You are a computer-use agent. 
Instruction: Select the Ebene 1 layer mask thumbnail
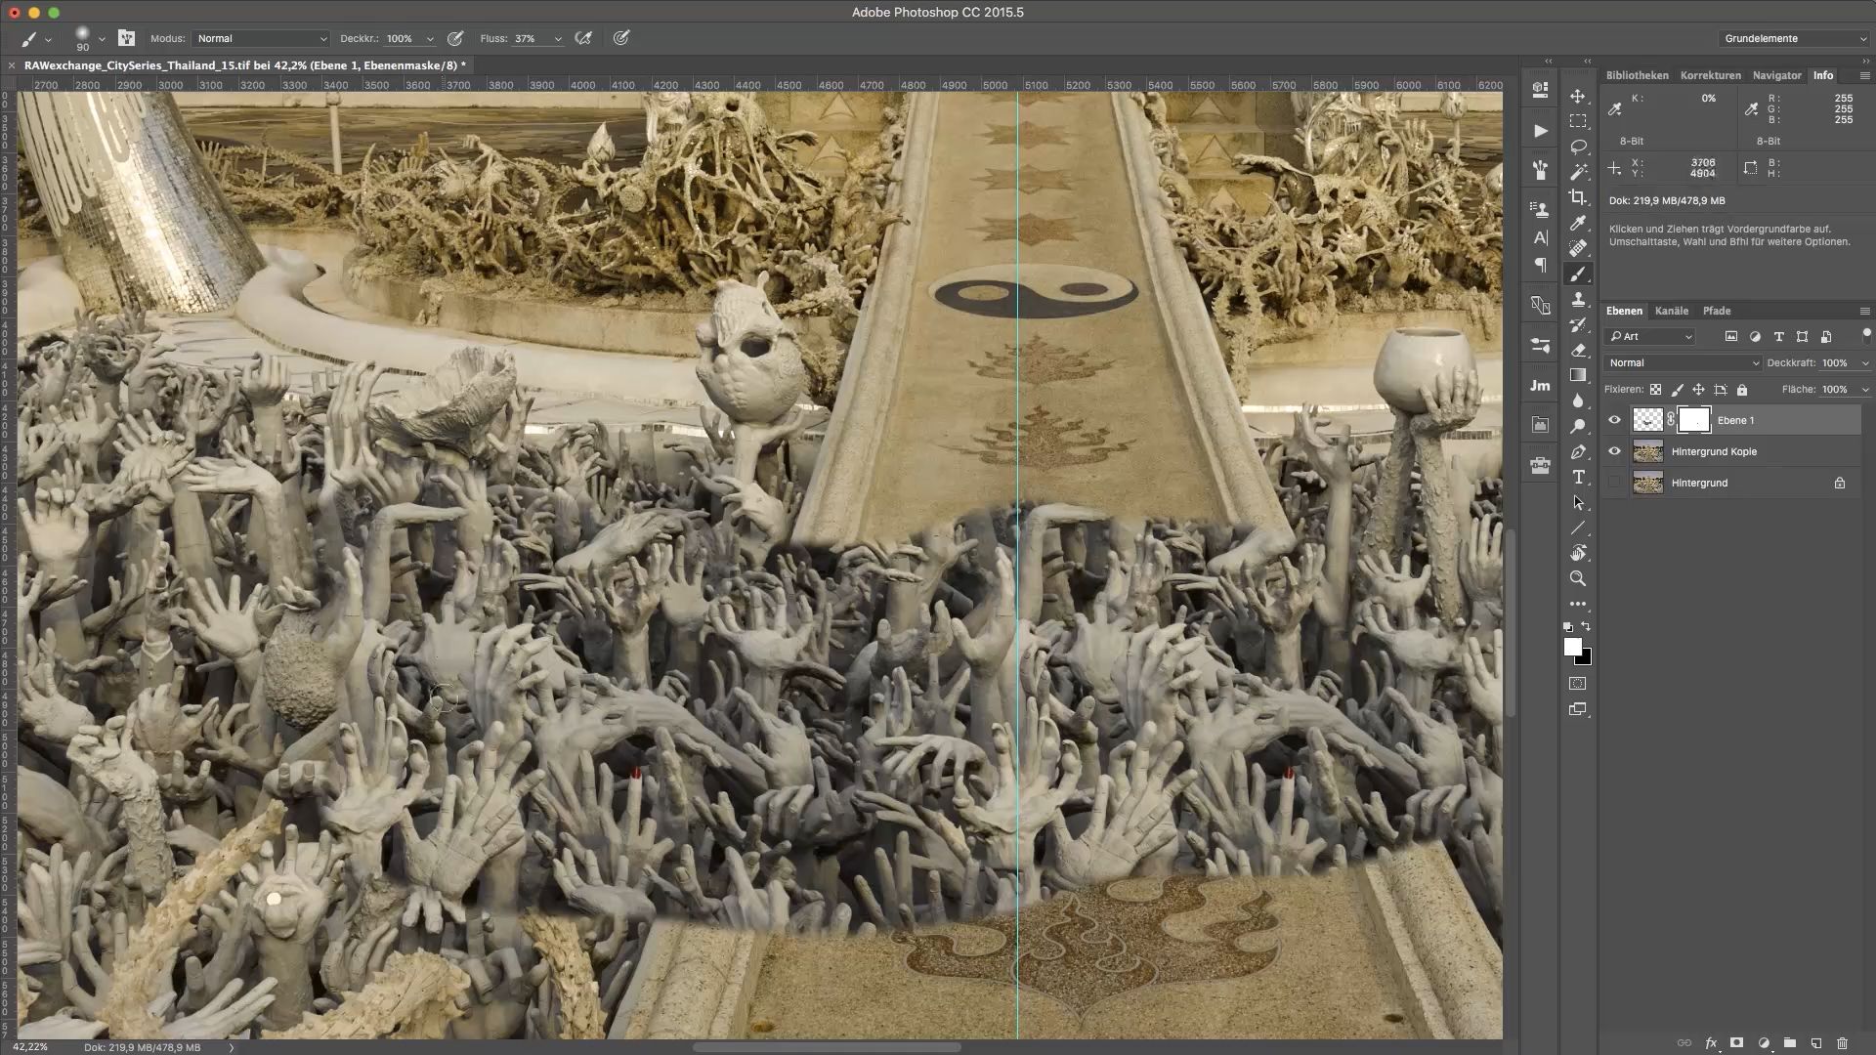click(1694, 420)
